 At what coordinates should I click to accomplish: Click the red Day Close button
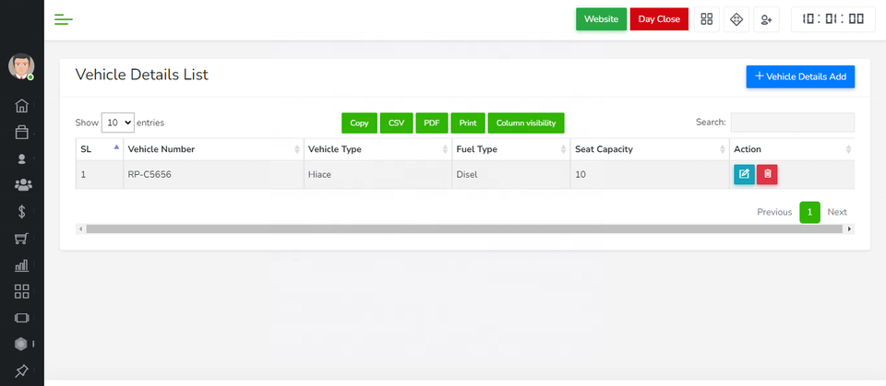point(659,19)
